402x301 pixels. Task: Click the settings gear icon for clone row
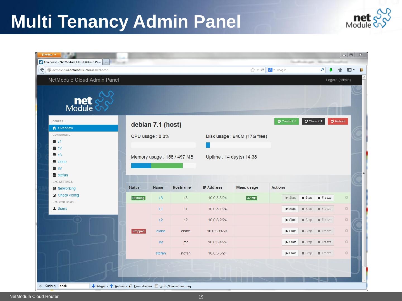tap(346, 231)
